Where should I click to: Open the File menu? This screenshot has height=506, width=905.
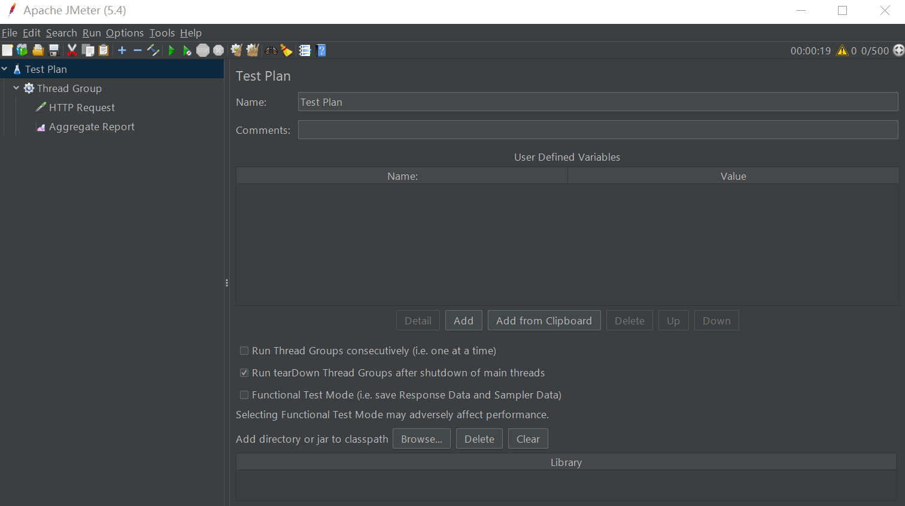[x=10, y=33]
